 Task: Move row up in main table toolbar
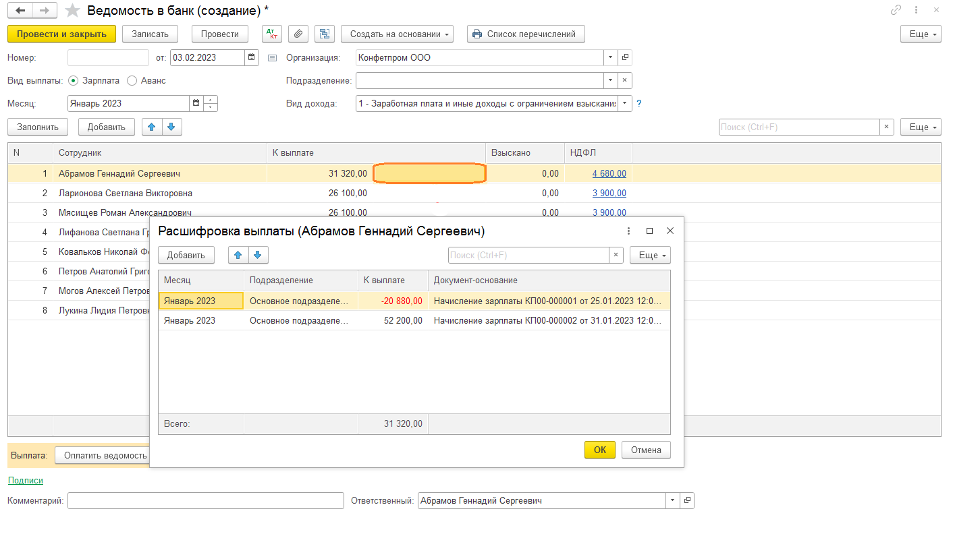(x=152, y=127)
